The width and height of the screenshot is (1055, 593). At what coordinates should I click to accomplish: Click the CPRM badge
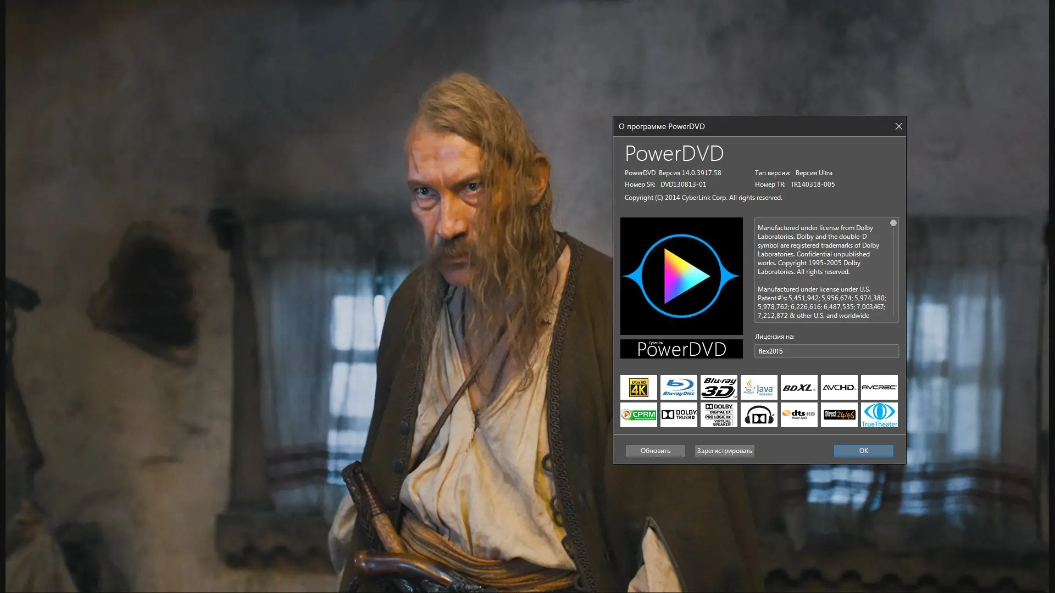638,415
